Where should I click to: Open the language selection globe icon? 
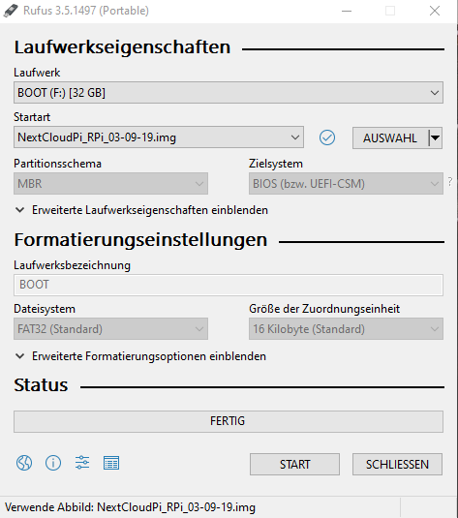point(24,463)
